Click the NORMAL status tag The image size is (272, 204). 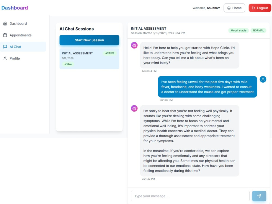[x=258, y=30]
